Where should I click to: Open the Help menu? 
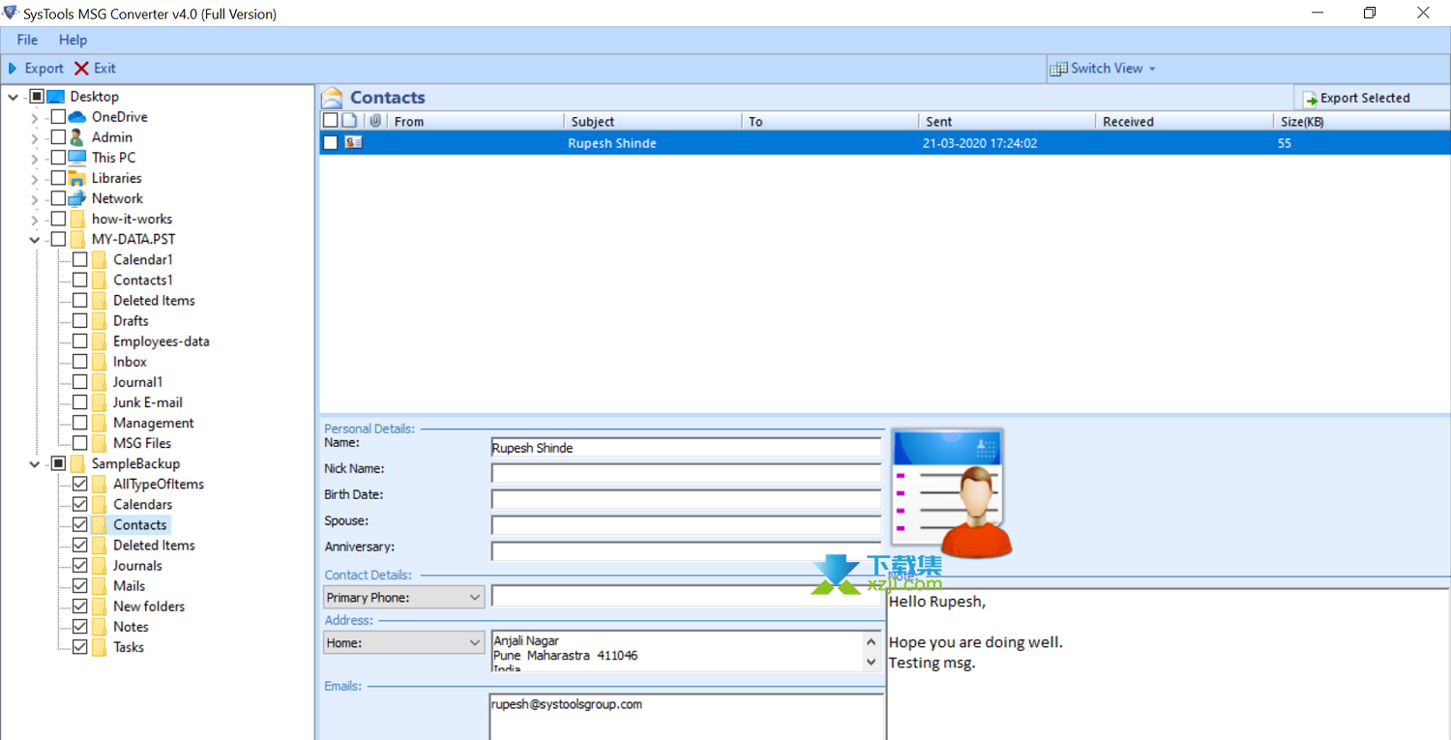tap(73, 40)
